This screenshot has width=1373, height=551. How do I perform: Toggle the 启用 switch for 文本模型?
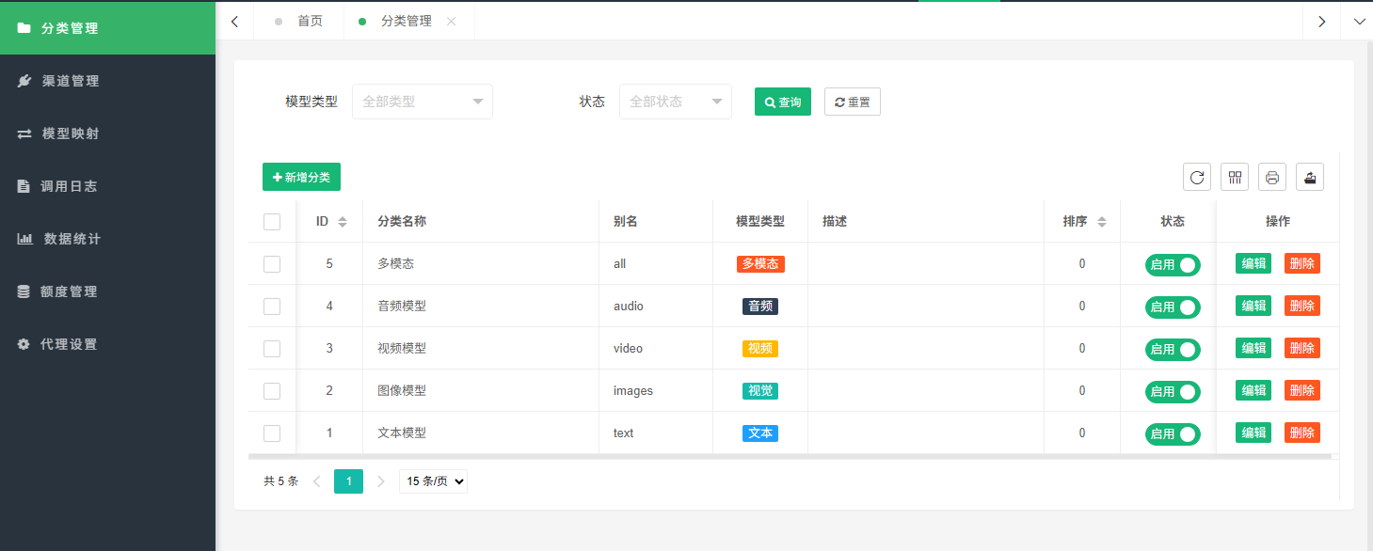(1173, 434)
